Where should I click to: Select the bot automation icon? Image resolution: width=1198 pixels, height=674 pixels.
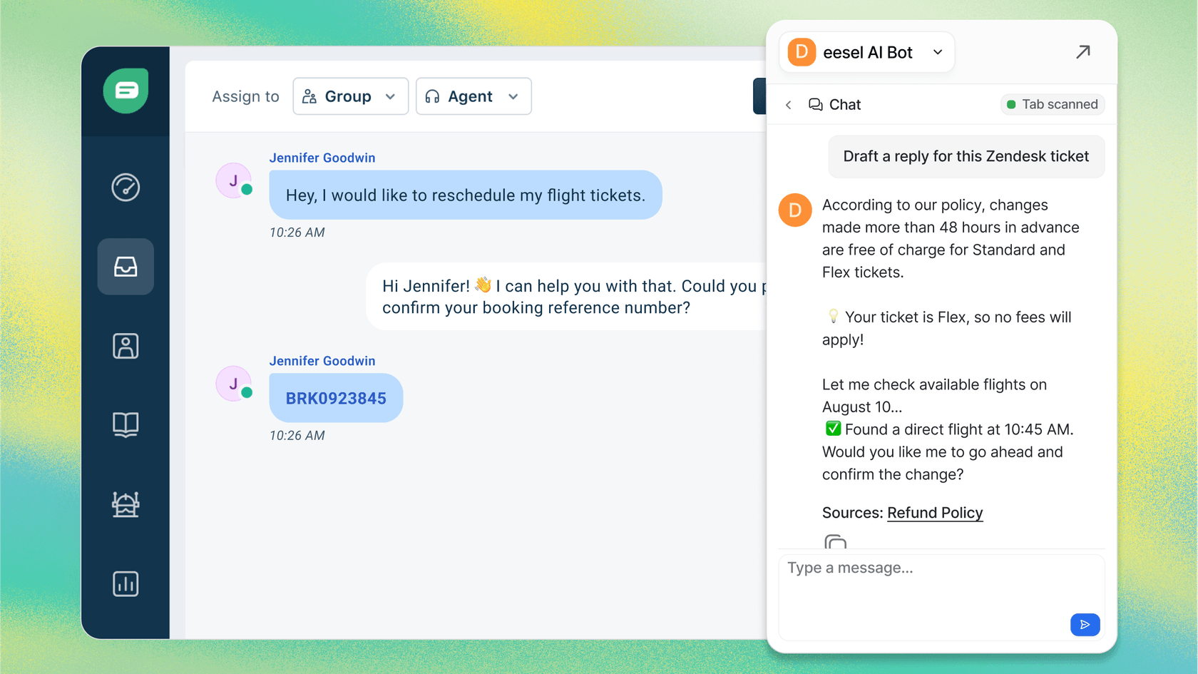click(x=126, y=505)
